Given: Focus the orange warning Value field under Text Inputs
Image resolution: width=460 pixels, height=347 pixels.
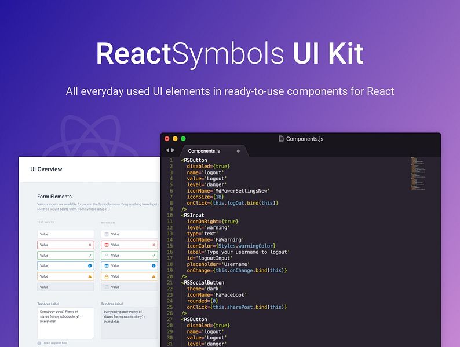Looking at the screenshot, I should [65, 276].
